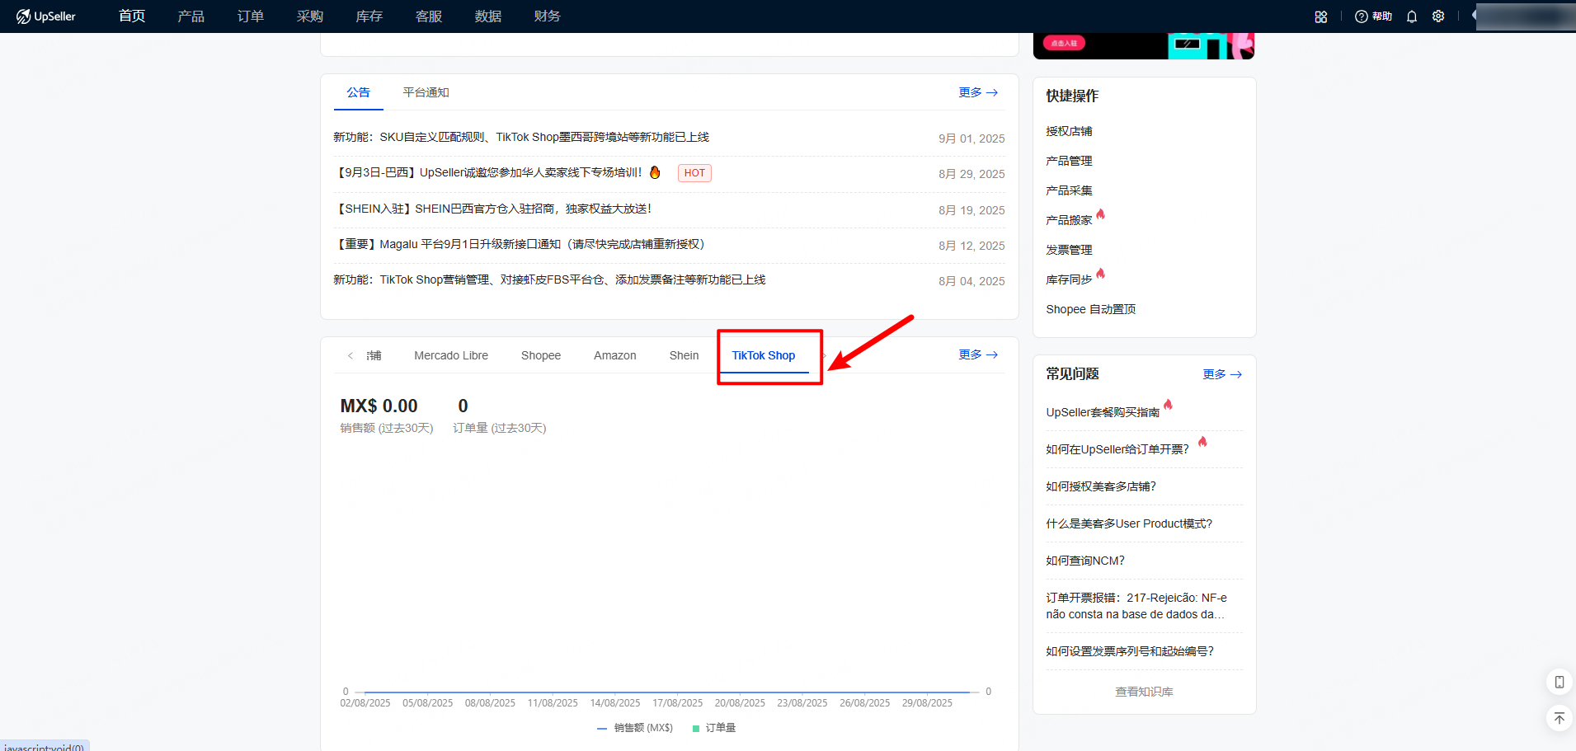Open UpSeller套餐购买指南 FAQ
1576x751 pixels.
click(x=1103, y=412)
